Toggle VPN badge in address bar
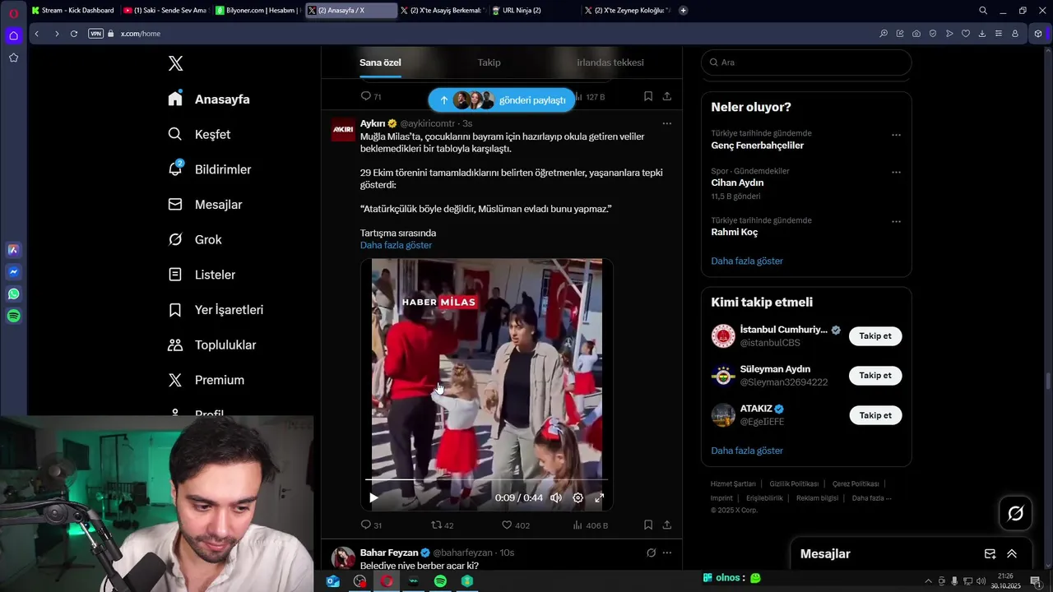The height and width of the screenshot is (592, 1053). [x=95, y=34]
